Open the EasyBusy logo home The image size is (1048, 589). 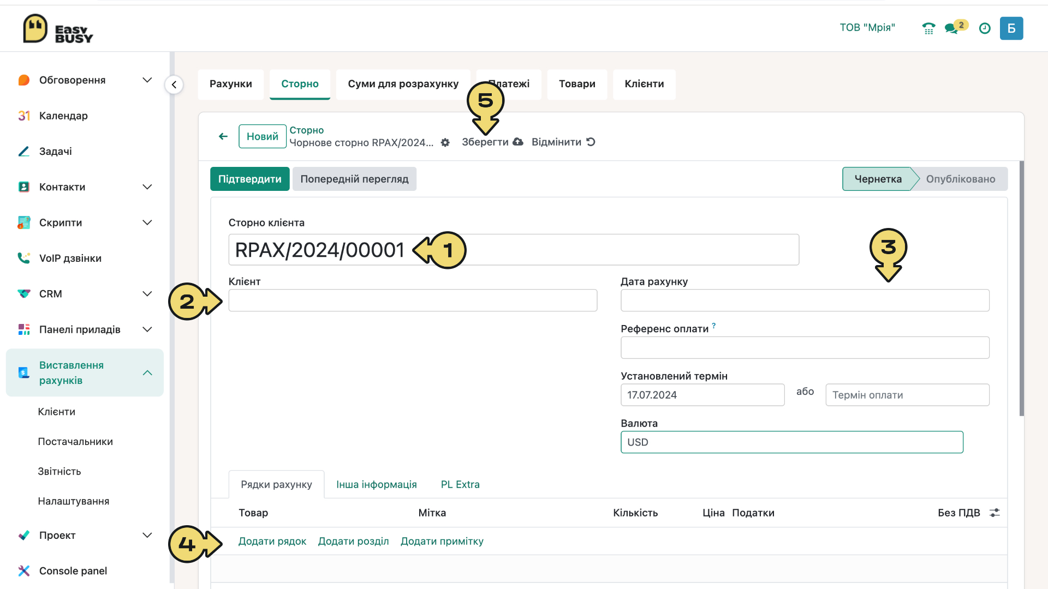(58, 28)
